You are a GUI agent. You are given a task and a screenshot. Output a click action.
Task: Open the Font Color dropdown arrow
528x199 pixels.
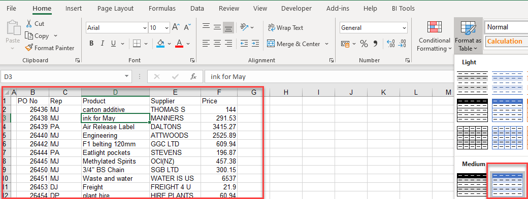[188, 44]
